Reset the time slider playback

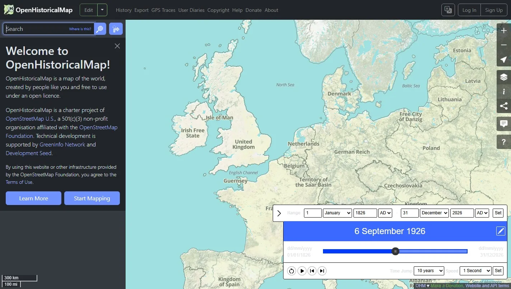click(292, 271)
